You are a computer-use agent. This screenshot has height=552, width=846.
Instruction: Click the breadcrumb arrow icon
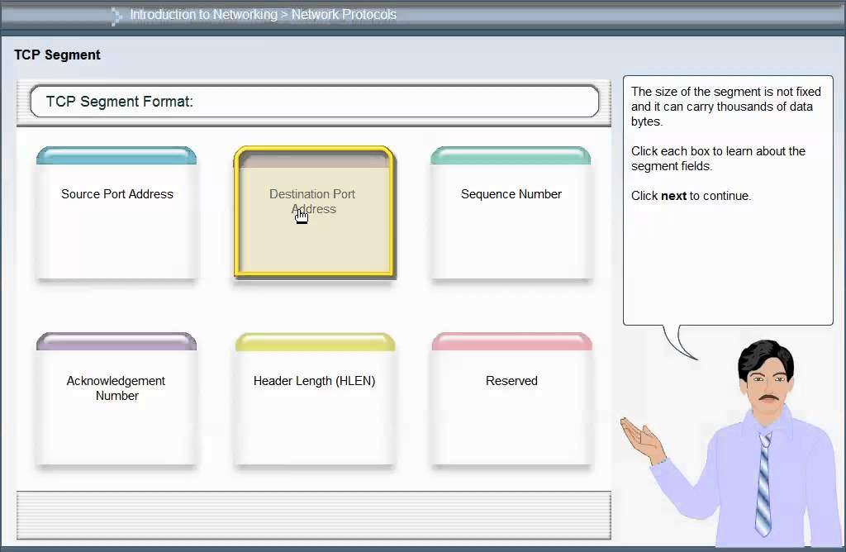coord(116,16)
